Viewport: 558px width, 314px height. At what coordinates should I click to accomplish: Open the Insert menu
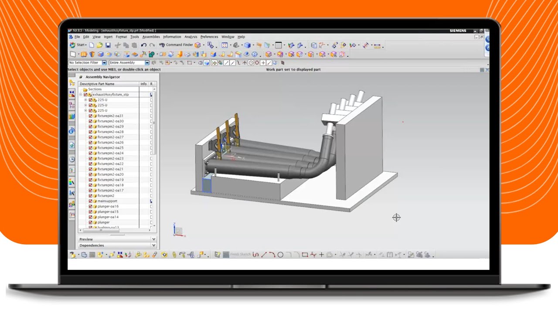click(x=108, y=37)
